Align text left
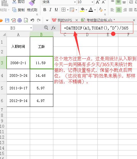137x159 pixels. pyautogui.click(x=112, y=10)
